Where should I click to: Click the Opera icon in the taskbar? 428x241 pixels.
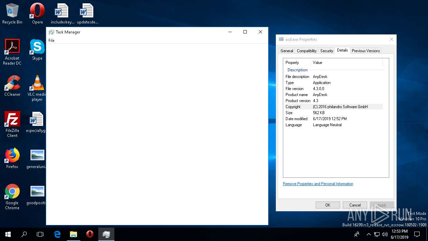tap(90, 234)
